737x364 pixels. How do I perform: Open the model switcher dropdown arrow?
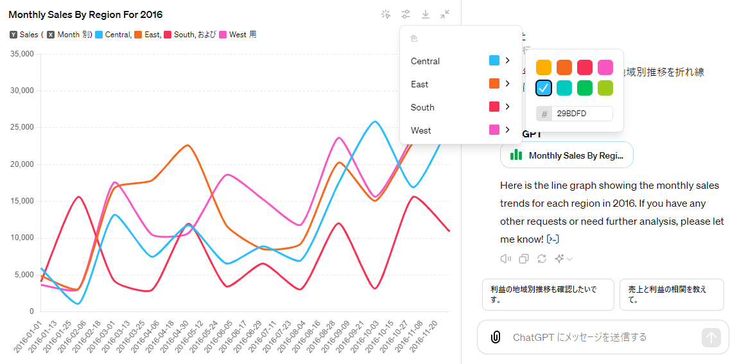pyautogui.click(x=569, y=259)
